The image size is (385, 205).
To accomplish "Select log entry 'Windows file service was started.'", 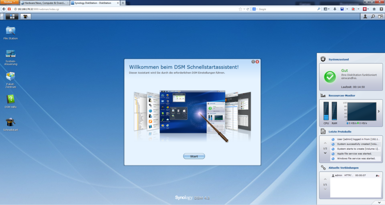I will pos(356,159).
